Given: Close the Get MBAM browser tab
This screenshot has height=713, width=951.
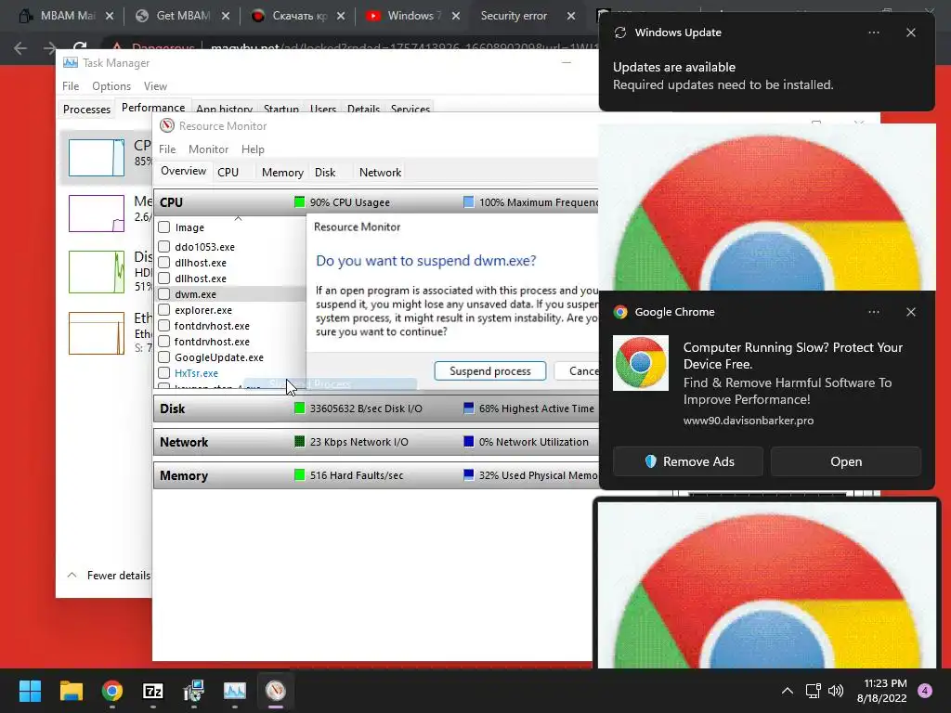Looking at the screenshot, I should pyautogui.click(x=226, y=16).
